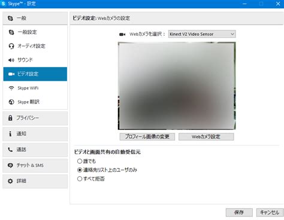This screenshot has height=220, width=284.
Task: Expand the チャット & SMS section
Action: click(x=35, y=166)
